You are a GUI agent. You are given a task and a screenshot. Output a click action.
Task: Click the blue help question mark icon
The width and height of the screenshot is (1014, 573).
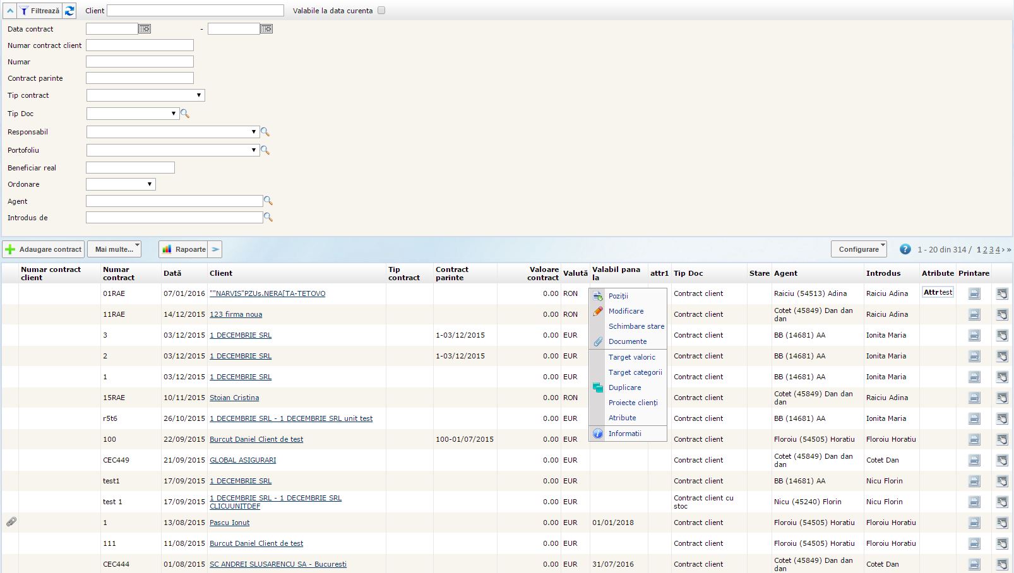(905, 249)
